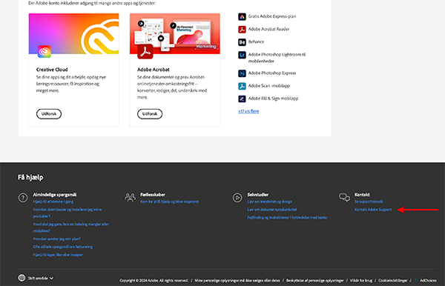The height and width of the screenshot is (286, 445).
Task: Open the Kontakt Adobe Support link
Action: pyautogui.click(x=373, y=210)
